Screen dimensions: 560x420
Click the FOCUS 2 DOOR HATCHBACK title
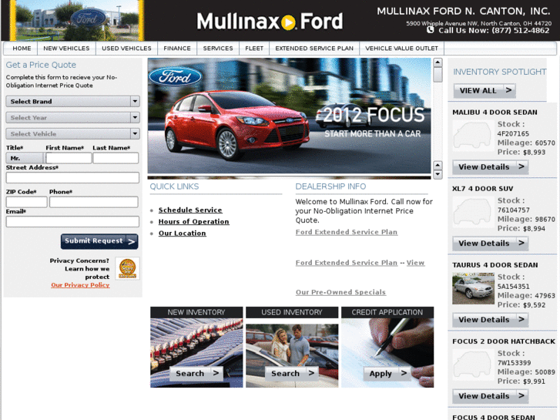pyautogui.click(x=504, y=341)
